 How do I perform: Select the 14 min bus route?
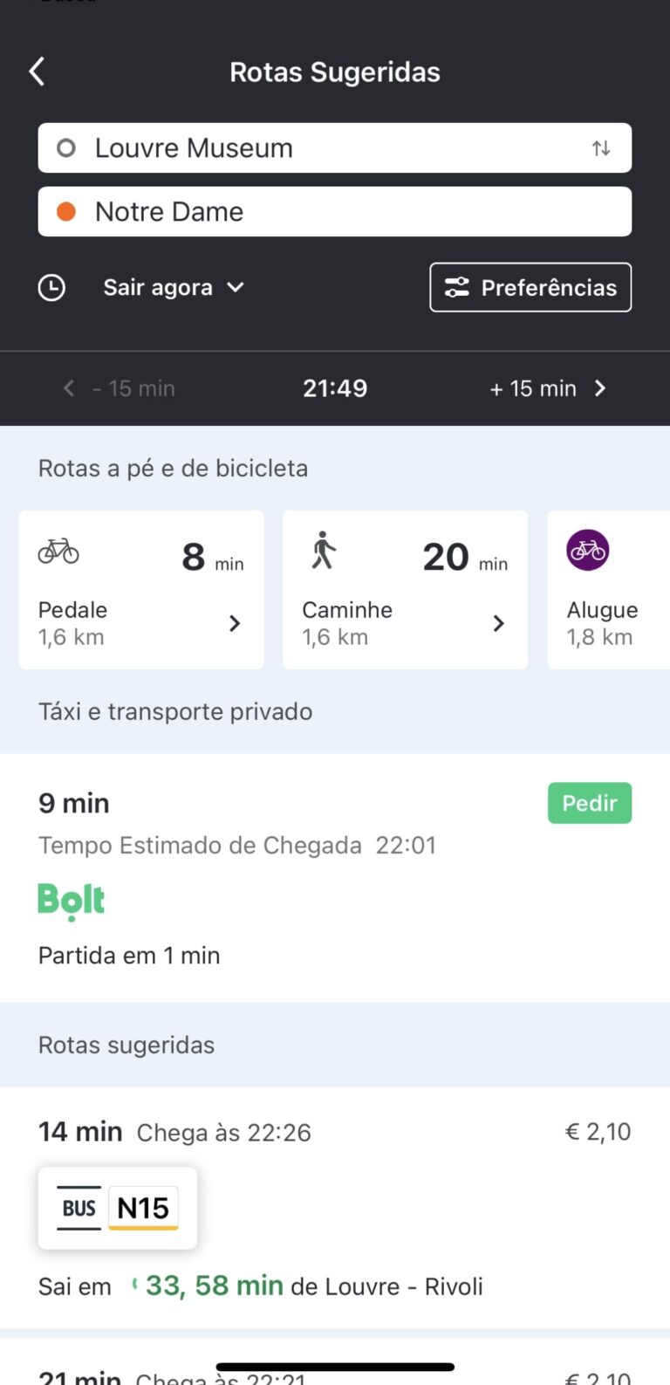point(334,1208)
